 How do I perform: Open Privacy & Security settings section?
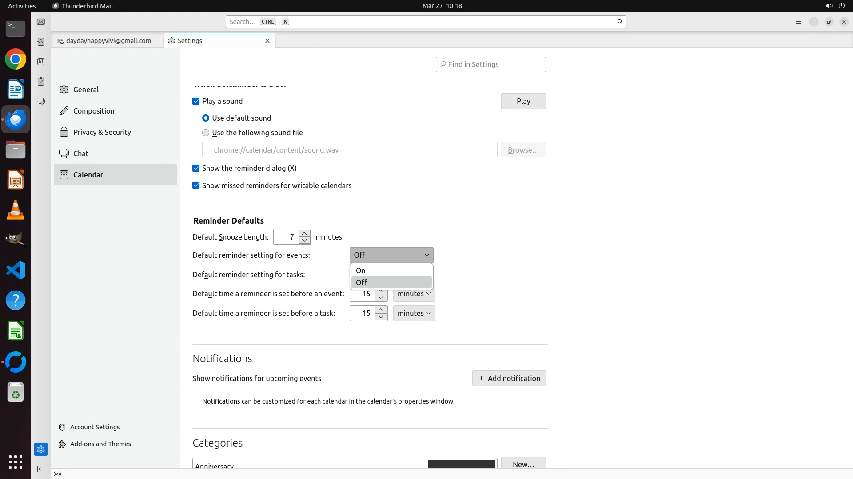[102, 132]
